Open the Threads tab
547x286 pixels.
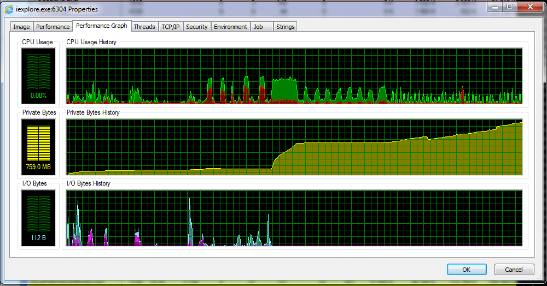coord(144,27)
